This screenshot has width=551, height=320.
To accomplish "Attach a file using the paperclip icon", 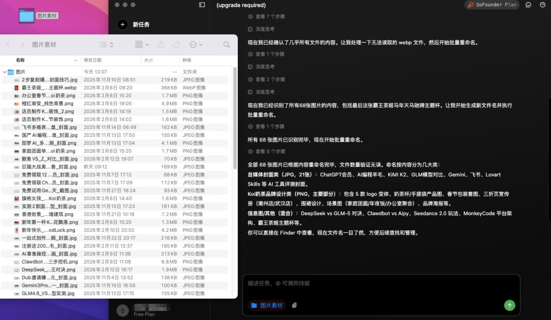I will (x=295, y=305).
